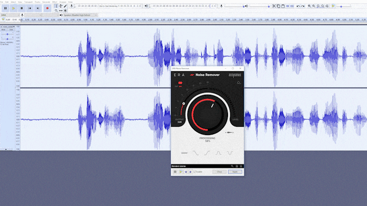This screenshot has width=367, height=206.
Task: Open the Edit menu
Action: [6, 2]
